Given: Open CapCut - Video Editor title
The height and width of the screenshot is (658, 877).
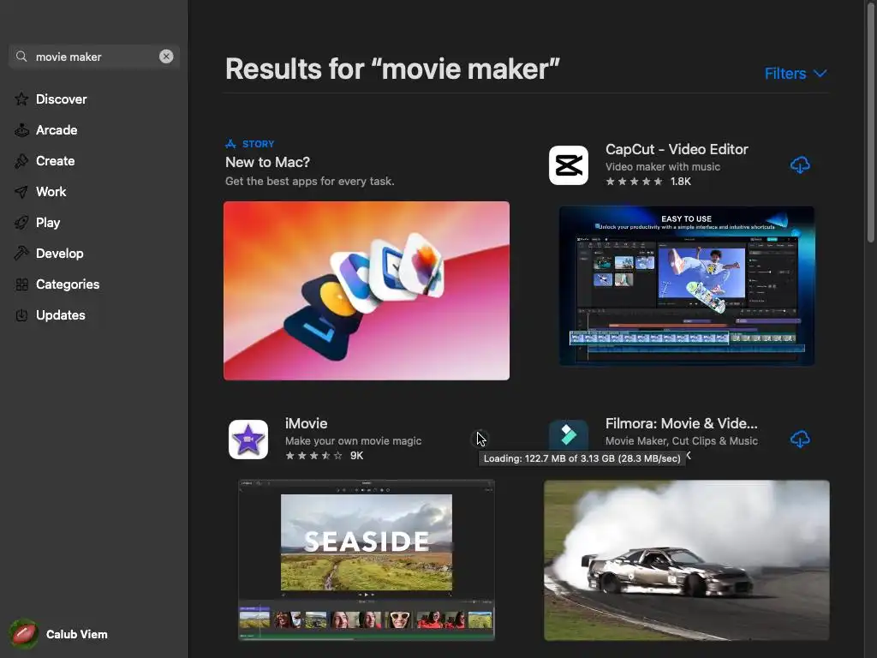Looking at the screenshot, I should (x=677, y=149).
